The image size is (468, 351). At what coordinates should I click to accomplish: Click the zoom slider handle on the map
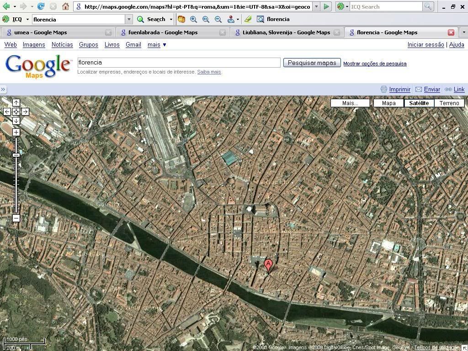click(16, 155)
